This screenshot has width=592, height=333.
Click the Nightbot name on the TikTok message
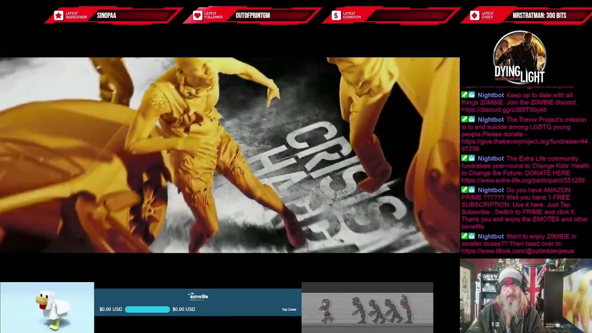(x=491, y=236)
